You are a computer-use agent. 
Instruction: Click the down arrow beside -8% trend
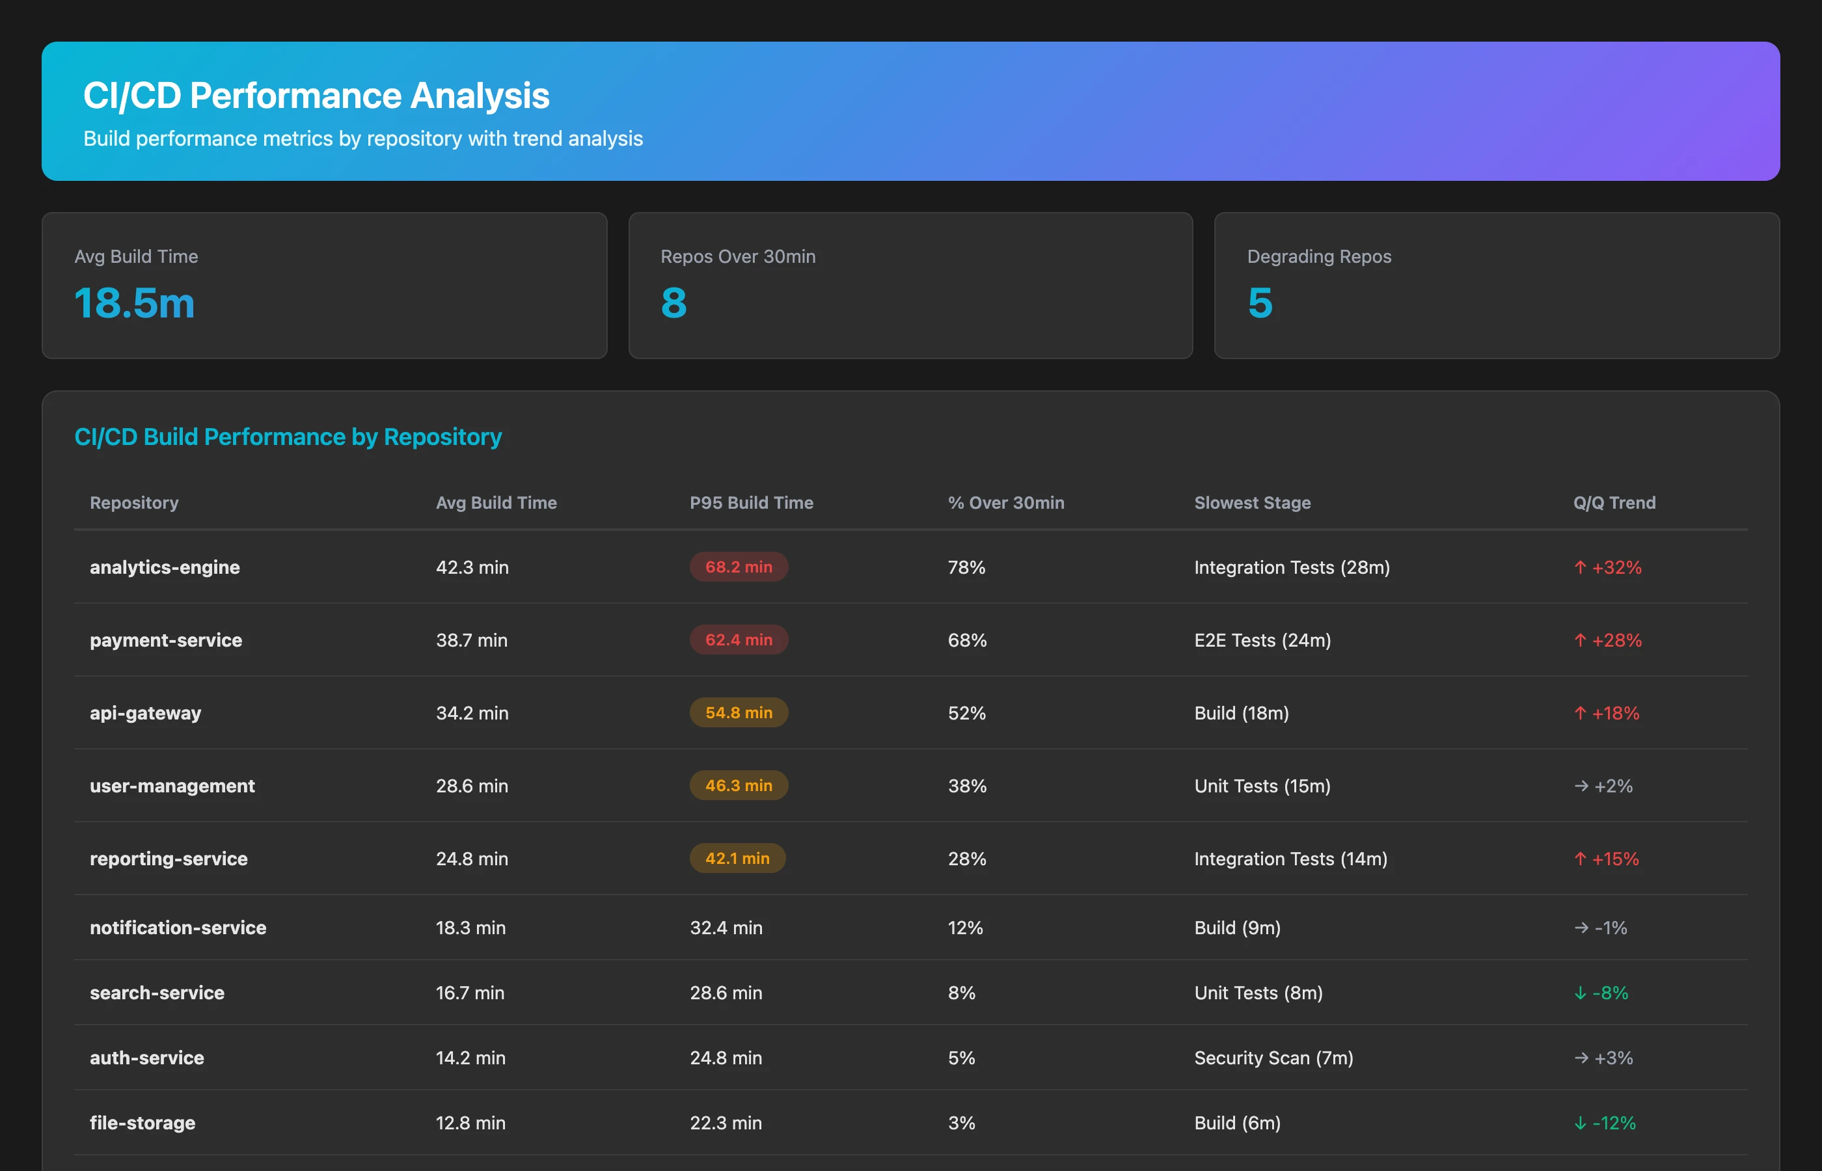point(1580,993)
